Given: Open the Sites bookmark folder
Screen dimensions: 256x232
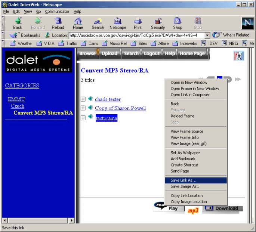Looking at the screenshot, I should click(139, 43).
